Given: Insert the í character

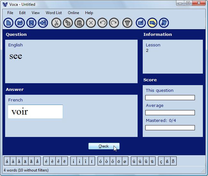Looking at the screenshot, I should pyautogui.click(x=74, y=161).
